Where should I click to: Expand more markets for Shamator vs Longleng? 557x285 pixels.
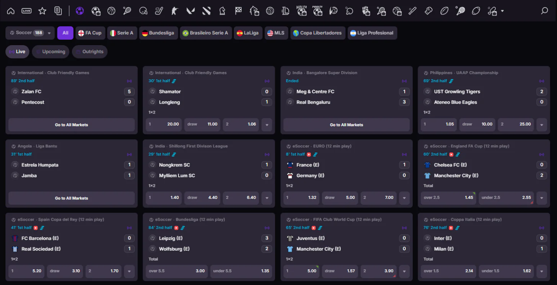(267, 124)
